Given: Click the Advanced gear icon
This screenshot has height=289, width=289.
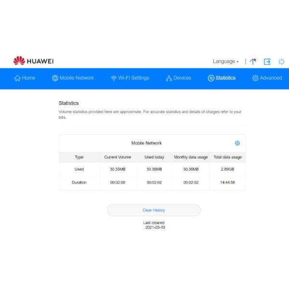Looking at the screenshot, I should tap(255, 78).
